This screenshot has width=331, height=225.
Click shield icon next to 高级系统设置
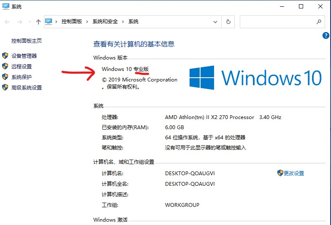pos(5,87)
